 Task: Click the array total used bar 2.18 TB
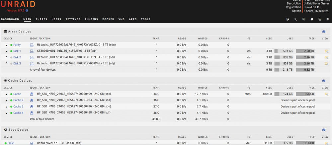pos(284,70)
